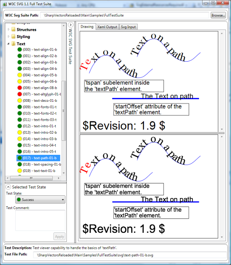Expand the Structures tree node
This screenshot has height=265, width=231.
pyautogui.click(x=9, y=29)
